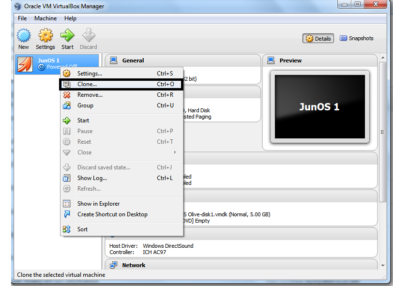
Task: Click the Create Shortcut on Desktop icon
Action: point(67,214)
